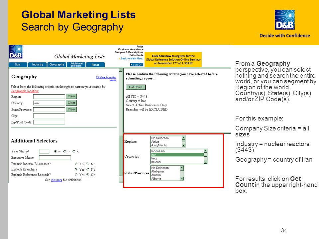Click the Get Count button
This screenshot has height=239, width=319.
136,87
